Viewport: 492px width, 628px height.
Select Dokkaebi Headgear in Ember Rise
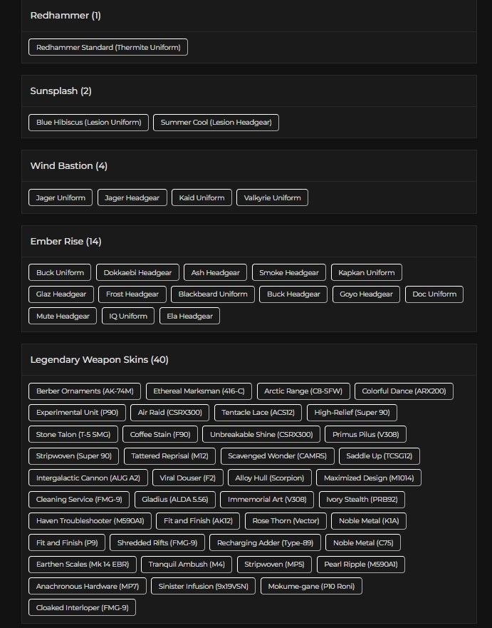pos(137,272)
